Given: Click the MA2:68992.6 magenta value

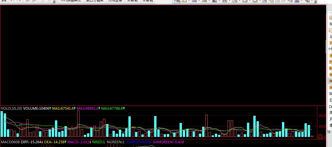Looking at the screenshot, I should click(87, 109).
